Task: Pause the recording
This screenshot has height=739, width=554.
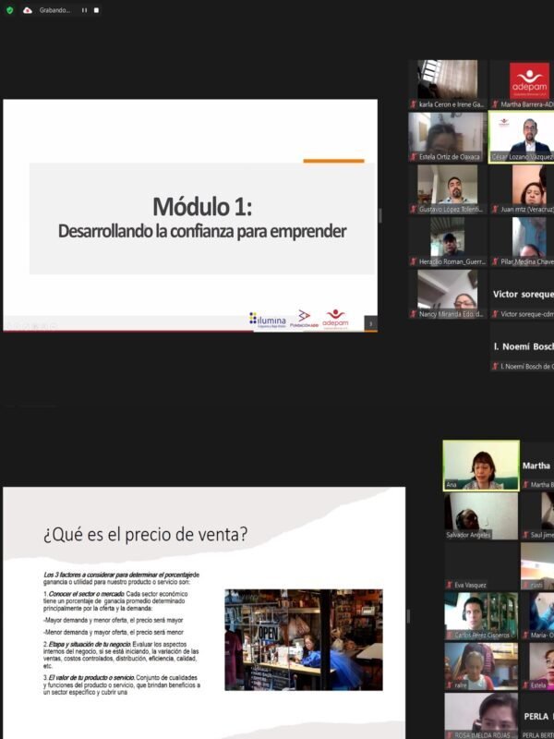Action: (84, 10)
